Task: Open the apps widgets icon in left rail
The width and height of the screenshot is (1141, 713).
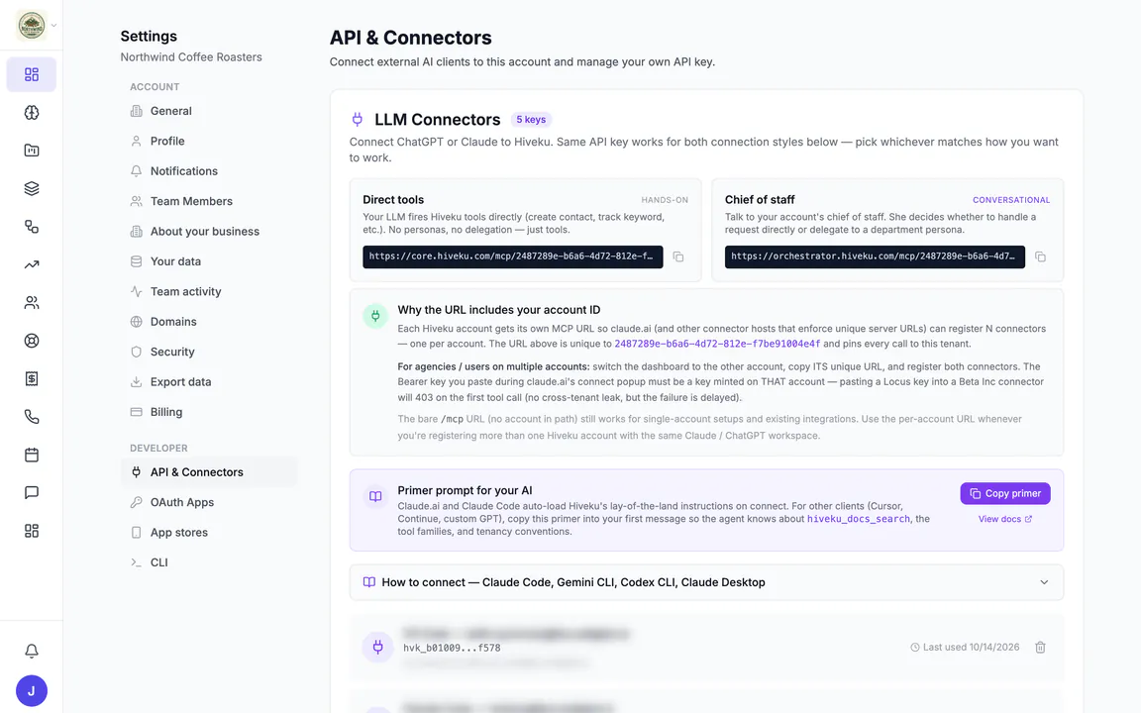Action: 32,531
